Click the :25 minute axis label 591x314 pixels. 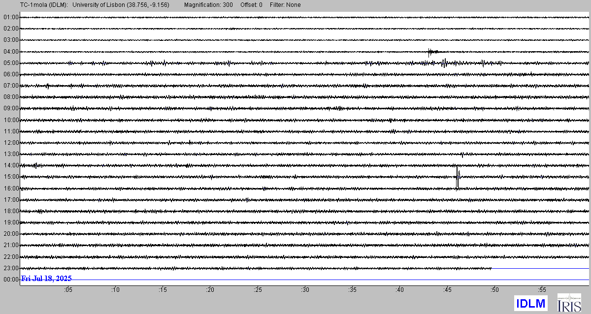tap(257, 290)
